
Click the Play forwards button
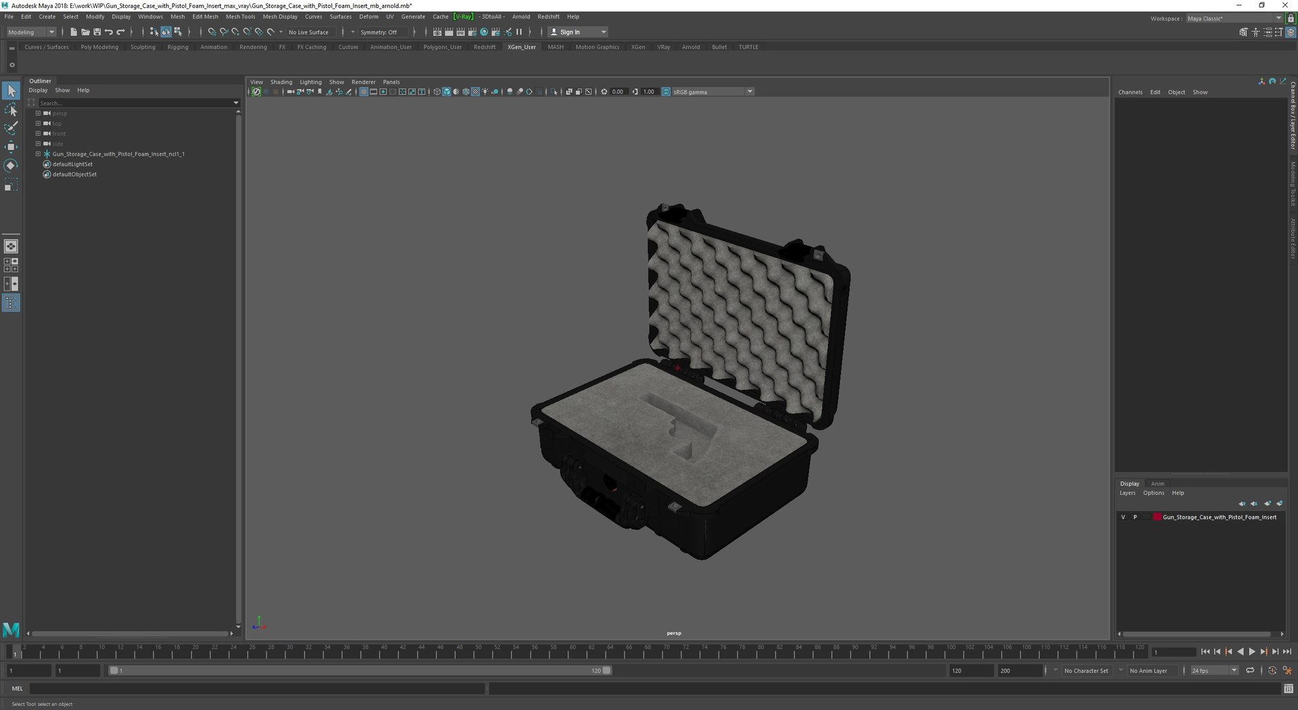point(1252,652)
